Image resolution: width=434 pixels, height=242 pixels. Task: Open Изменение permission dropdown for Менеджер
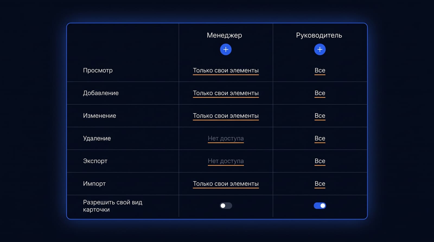[226, 116]
